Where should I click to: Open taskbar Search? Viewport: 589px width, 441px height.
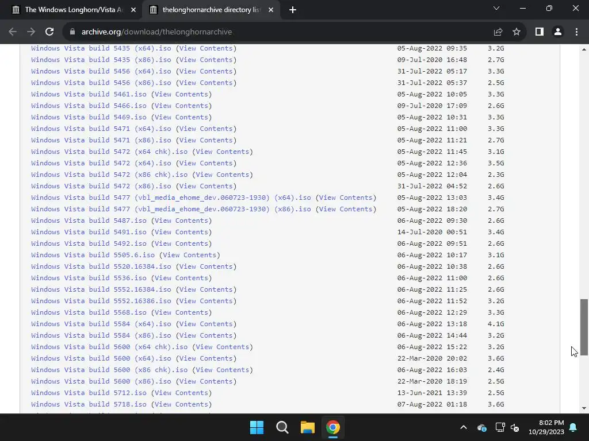pos(282,427)
